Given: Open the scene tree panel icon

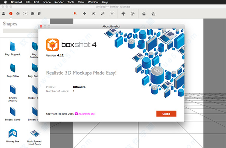Looking at the screenshot, I should coord(3,14).
